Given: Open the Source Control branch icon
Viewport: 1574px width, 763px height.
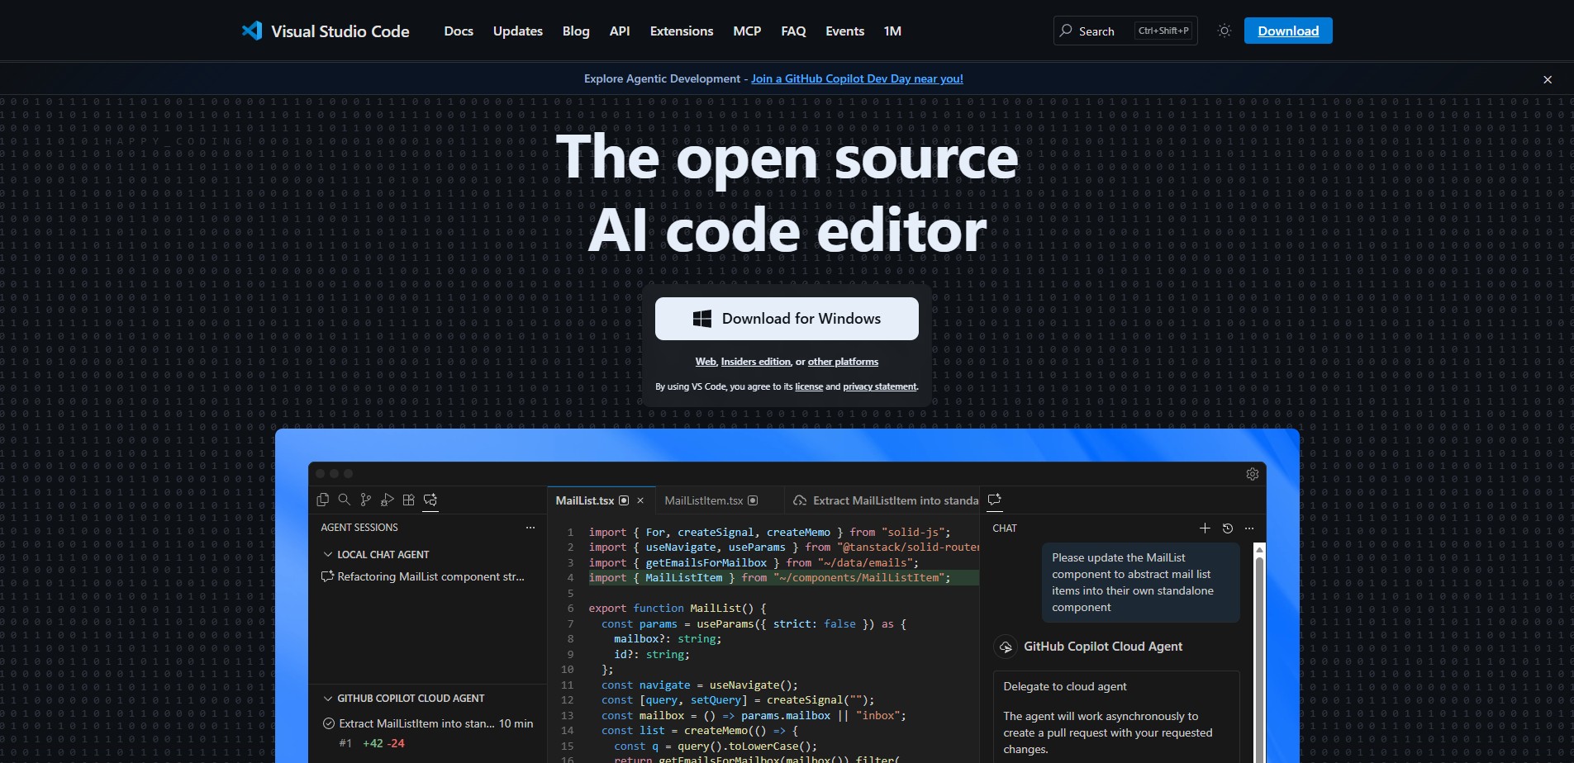Looking at the screenshot, I should 366,500.
